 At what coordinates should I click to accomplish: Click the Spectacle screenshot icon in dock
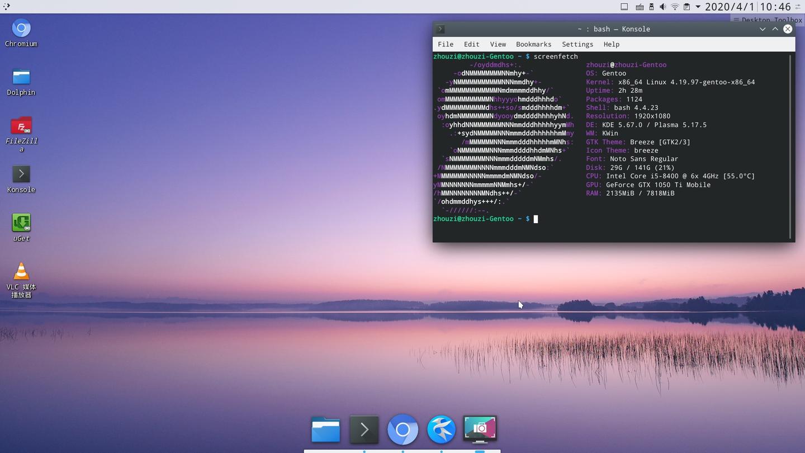pyautogui.click(x=480, y=430)
